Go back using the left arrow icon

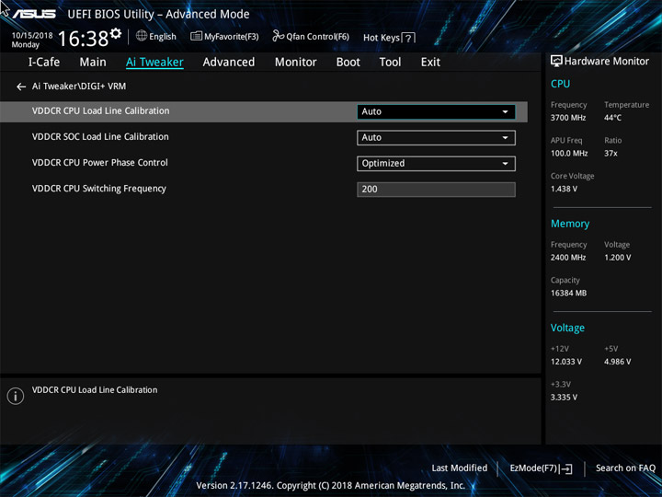click(21, 87)
